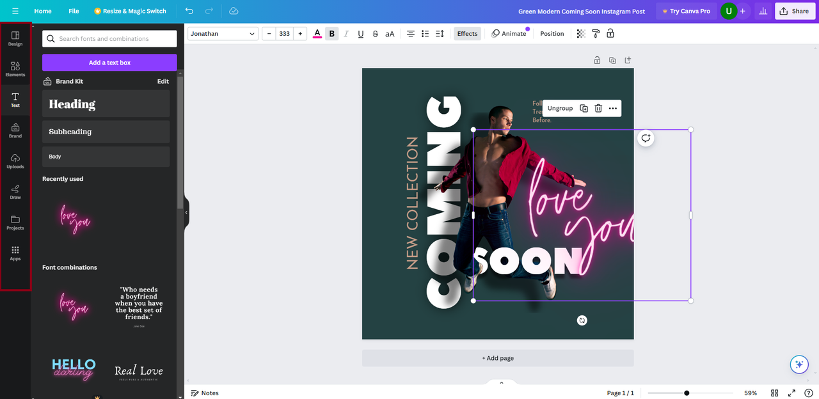This screenshot has width=819, height=399.
Task: Open the transparency checkerboard icon
Action: point(581,34)
